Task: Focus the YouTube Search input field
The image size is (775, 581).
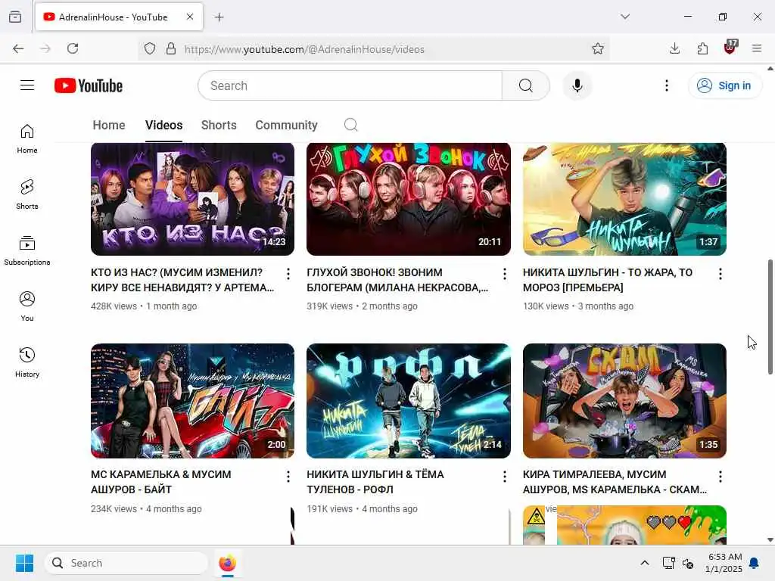Action: coord(350,85)
